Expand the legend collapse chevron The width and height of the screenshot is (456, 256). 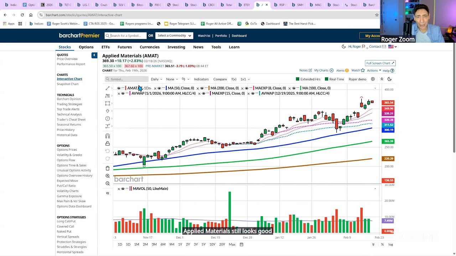(x=375, y=88)
